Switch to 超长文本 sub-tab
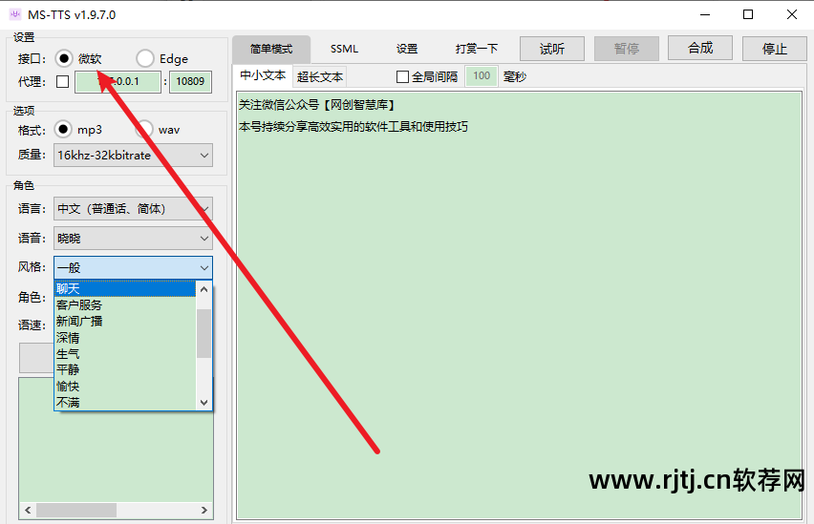The height and width of the screenshot is (524, 814). click(x=320, y=76)
